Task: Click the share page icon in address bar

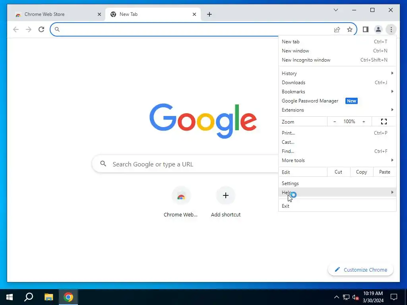Action: (x=337, y=29)
